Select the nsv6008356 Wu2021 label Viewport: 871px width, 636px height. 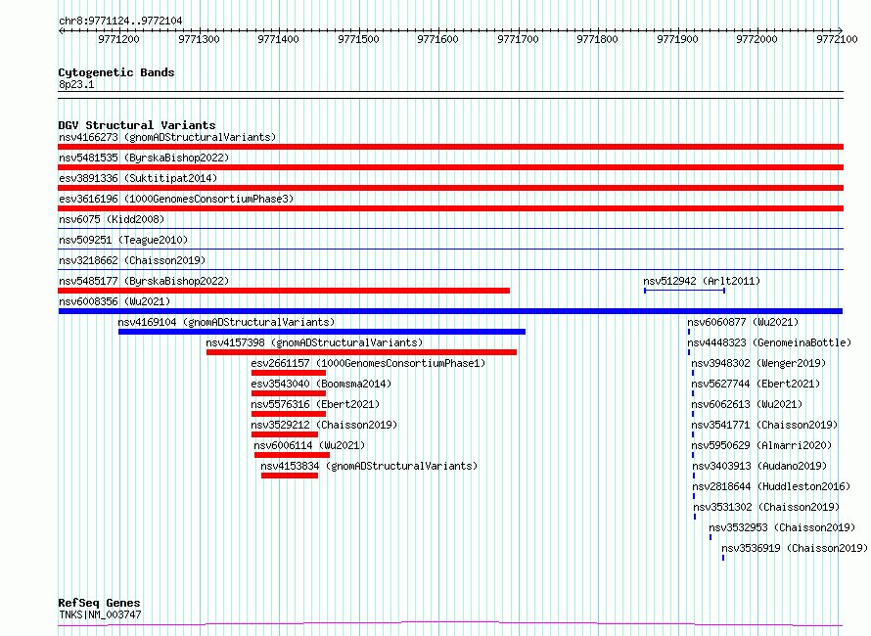pos(115,301)
